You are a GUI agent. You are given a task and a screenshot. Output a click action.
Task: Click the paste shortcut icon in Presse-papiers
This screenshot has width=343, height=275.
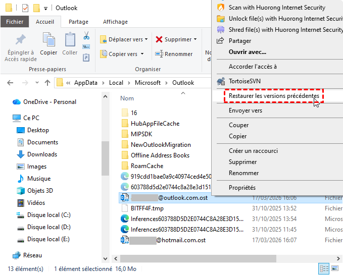click(86, 58)
